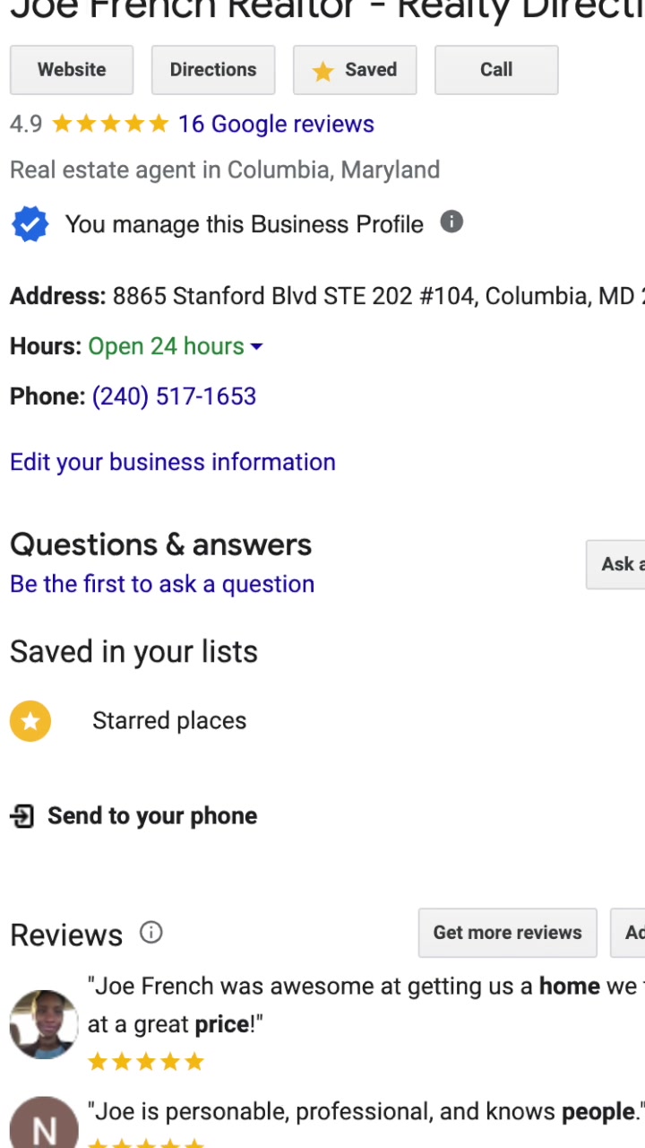
Task: Click the Send to your phone icon
Action: (x=22, y=816)
